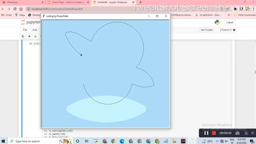Open the 6 Difference between bookmark
This screenshot has height=144, width=256.
(x=181, y=15)
